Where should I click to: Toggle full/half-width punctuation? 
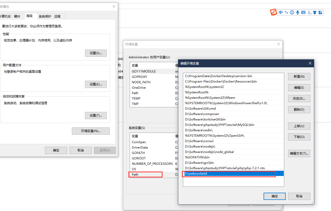[286, 12]
